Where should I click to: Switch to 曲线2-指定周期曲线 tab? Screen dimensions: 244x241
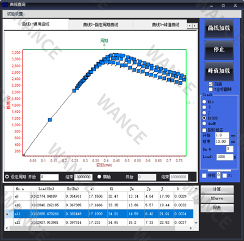[101, 24]
